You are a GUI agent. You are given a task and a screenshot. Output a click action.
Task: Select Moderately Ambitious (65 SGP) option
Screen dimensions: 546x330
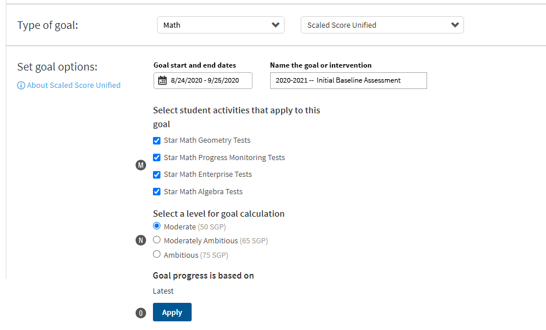tap(156, 240)
